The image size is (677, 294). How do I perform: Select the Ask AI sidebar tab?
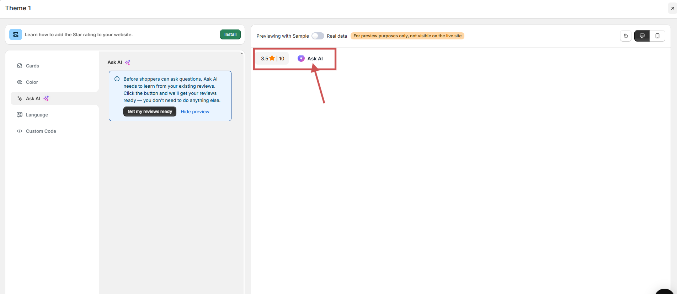tap(55, 98)
